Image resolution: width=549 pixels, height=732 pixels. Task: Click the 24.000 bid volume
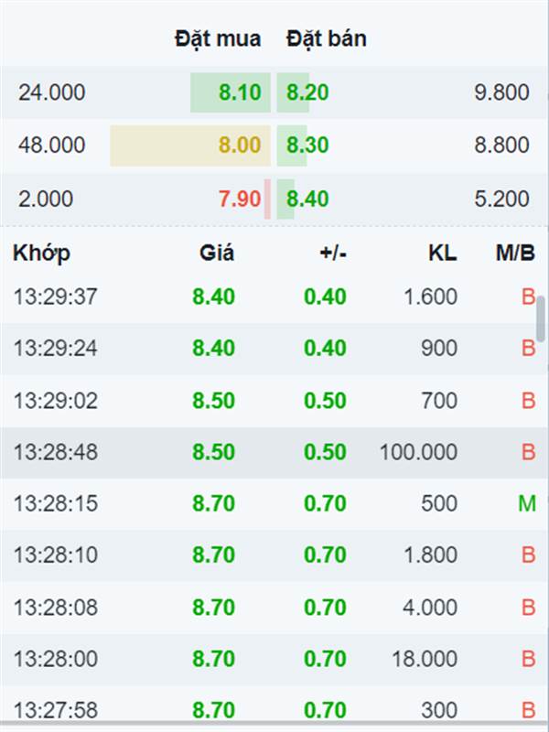[52, 92]
